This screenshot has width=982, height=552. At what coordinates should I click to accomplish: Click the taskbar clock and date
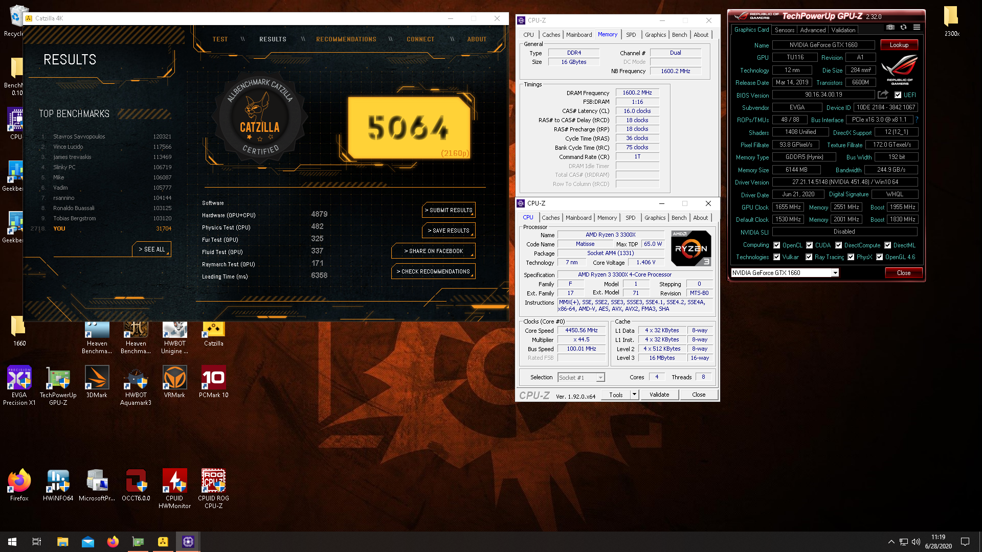point(938,542)
